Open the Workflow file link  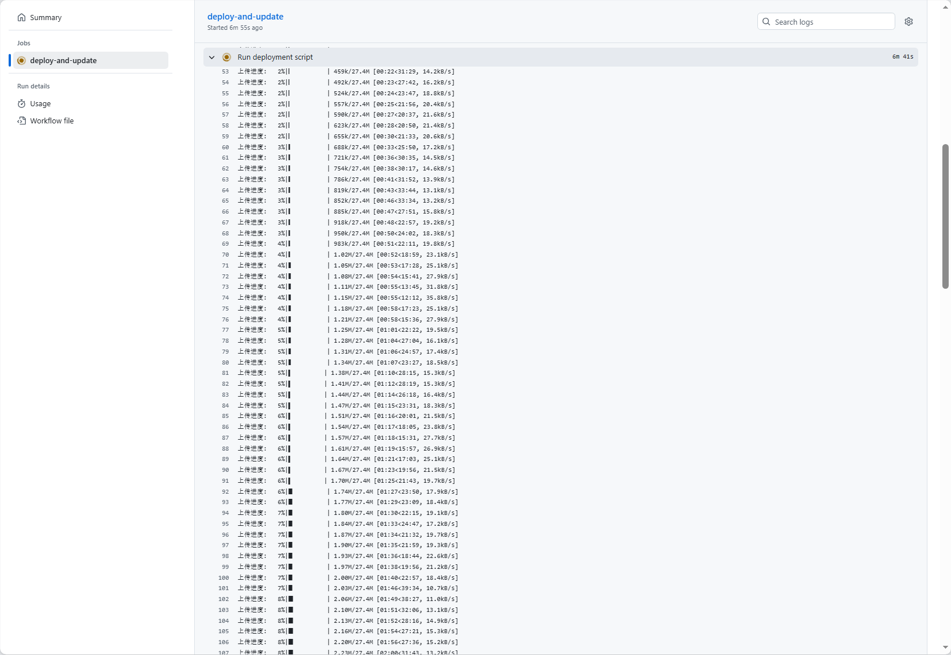[52, 121]
